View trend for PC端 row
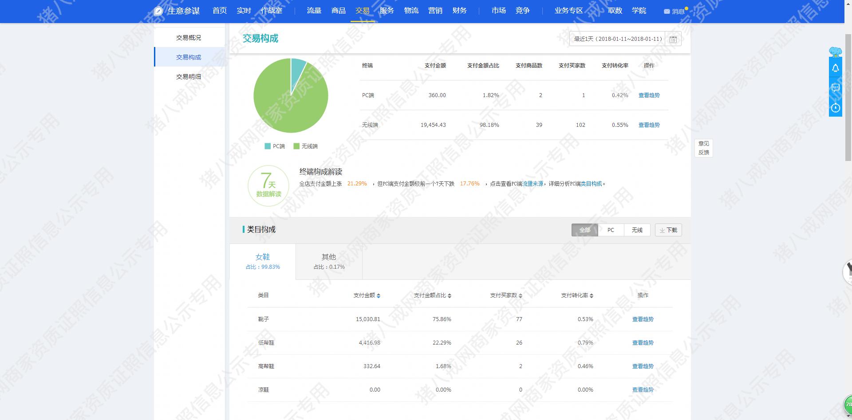Viewport: 852px width, 420px height. point(649,95)
